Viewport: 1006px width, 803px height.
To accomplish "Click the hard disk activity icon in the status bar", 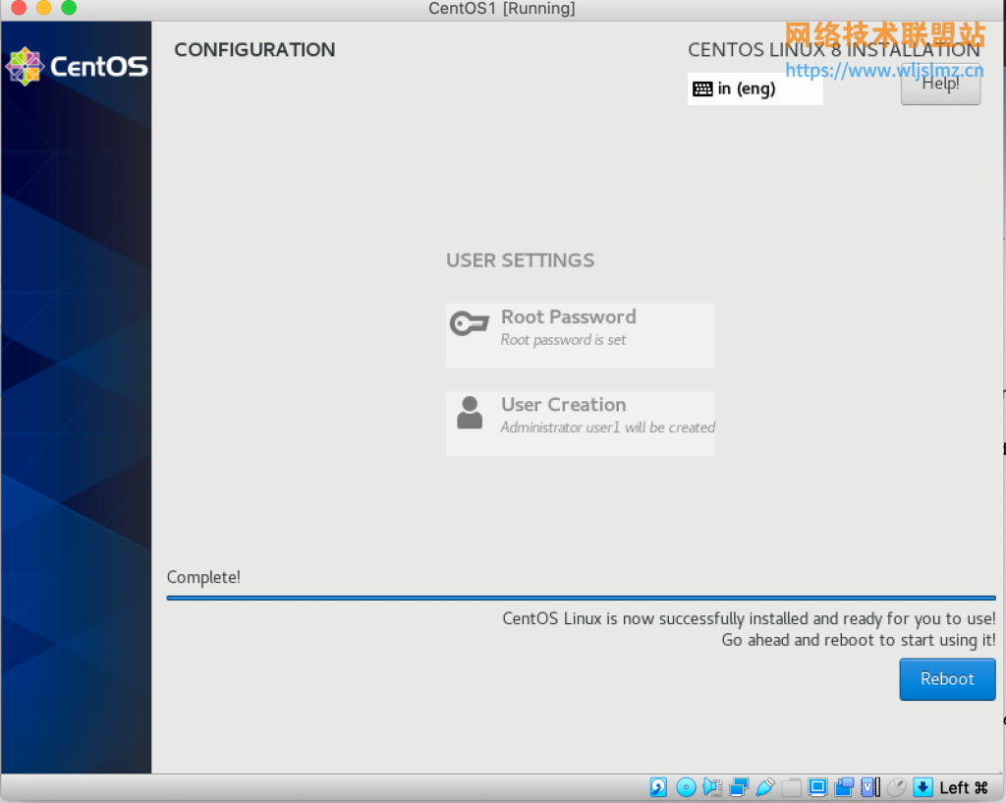I will (658, 786).
